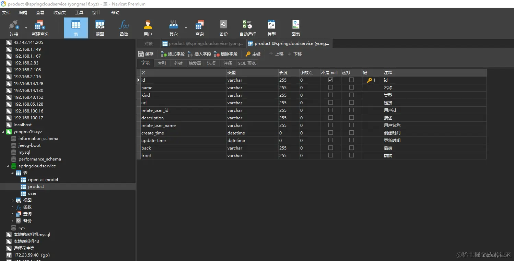Image resolution: width=514 pixels, height=261 pixels.
Task: Open the 用户 (User) toolbar icon
Action: tap(148, 28)
